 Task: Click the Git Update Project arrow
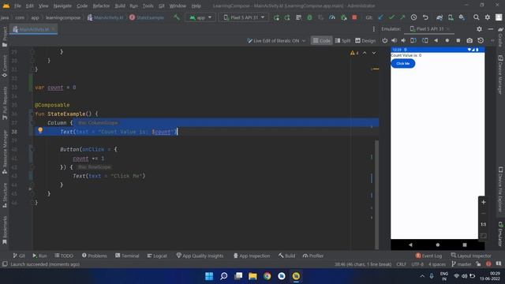380,17
